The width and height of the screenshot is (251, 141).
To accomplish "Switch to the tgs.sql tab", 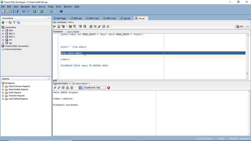I will click(x=125, y=18).
